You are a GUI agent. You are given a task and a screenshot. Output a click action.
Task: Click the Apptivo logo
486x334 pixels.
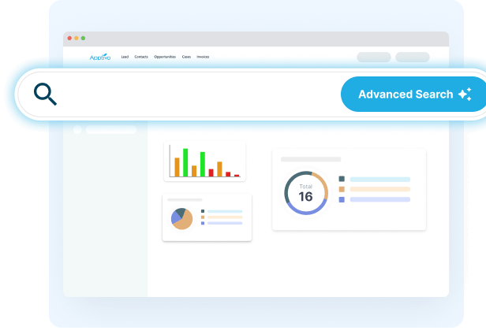[100, 57]
